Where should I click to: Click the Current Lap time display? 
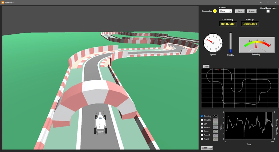(x=228, y=24)
